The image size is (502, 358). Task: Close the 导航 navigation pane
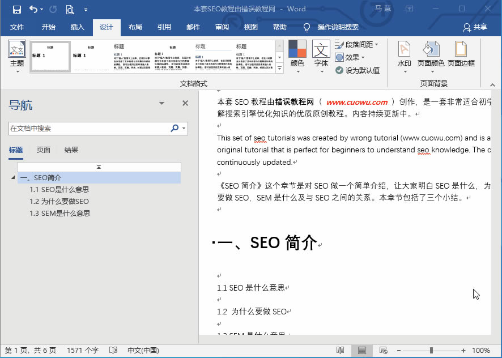coord(185,103)
